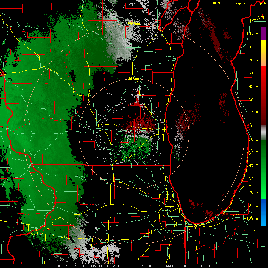Pick the green segment of velocity color bar
This screenshot has height=268, width=268.
pyautogui.click(x=263, y=169)
